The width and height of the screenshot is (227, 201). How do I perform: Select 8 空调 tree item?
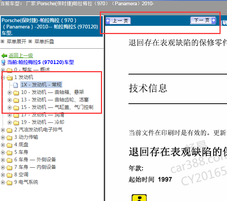tap(21, 175)
